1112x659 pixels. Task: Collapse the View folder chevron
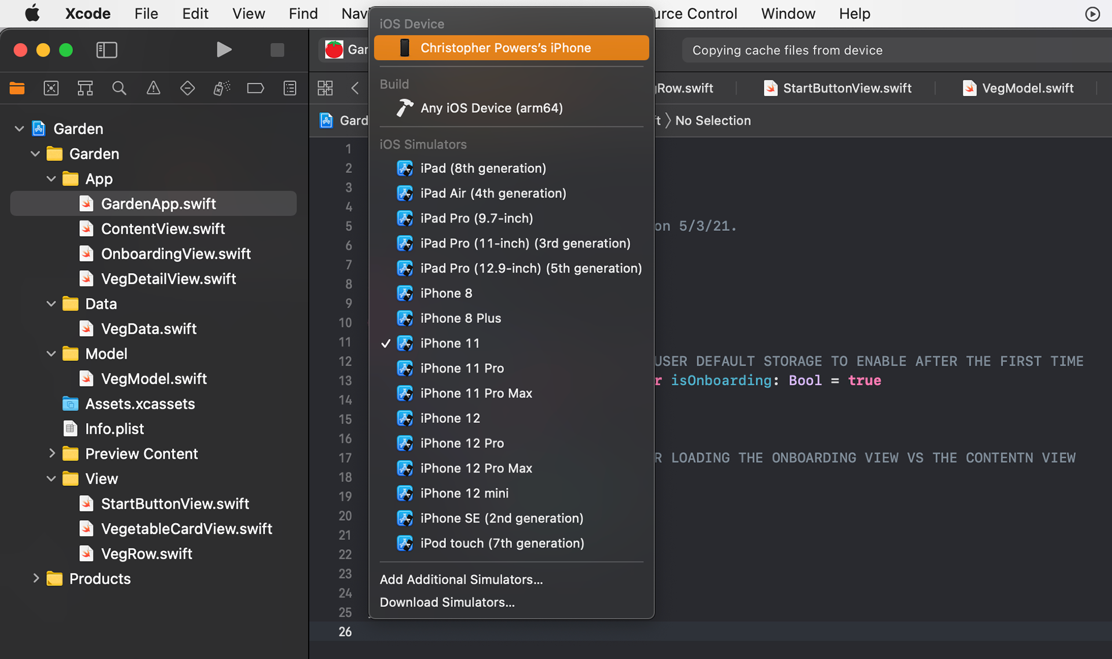tap(51, 478)
